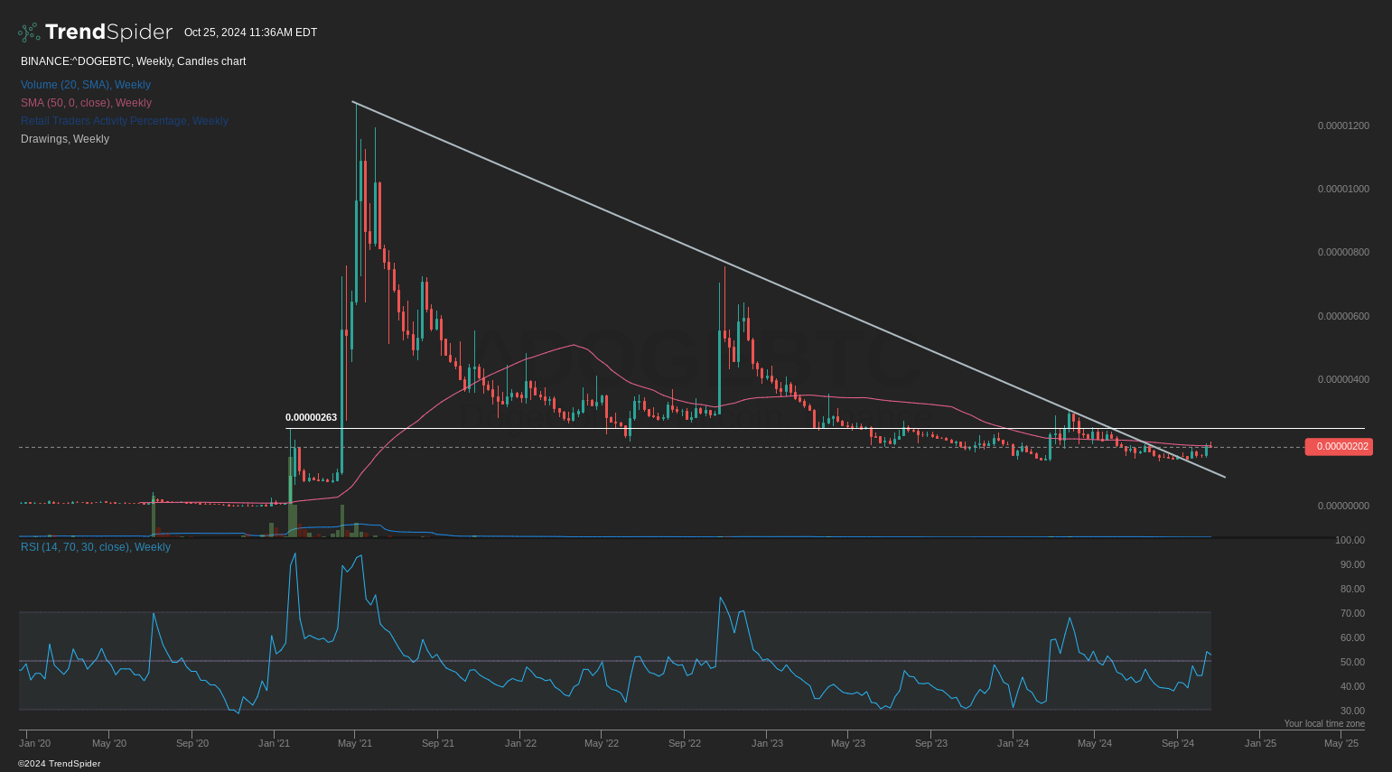Open the RSI (14, 70, 30, close) indicator settings
Viewport: 1392px width, 772px height.
pyautogui.click(x=95, y=546)
